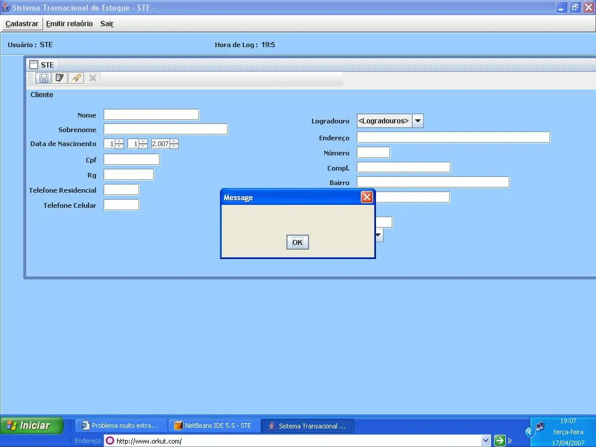Screen dimensions: 596x447
Task: Switch to NetBeans IDE 5.5 - STE taskbar item
Action: pos(214,425)
